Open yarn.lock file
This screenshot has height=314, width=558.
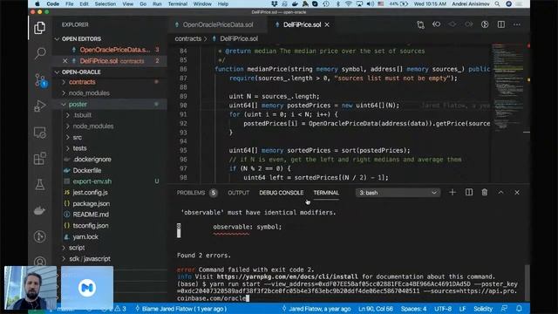(85, 236)
